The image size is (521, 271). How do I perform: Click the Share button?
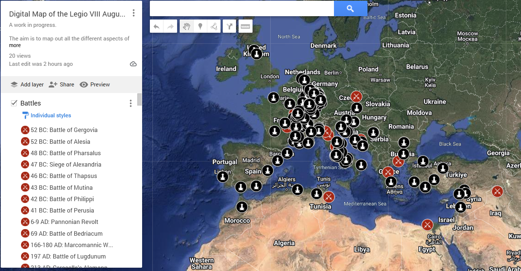coord(61,84)
